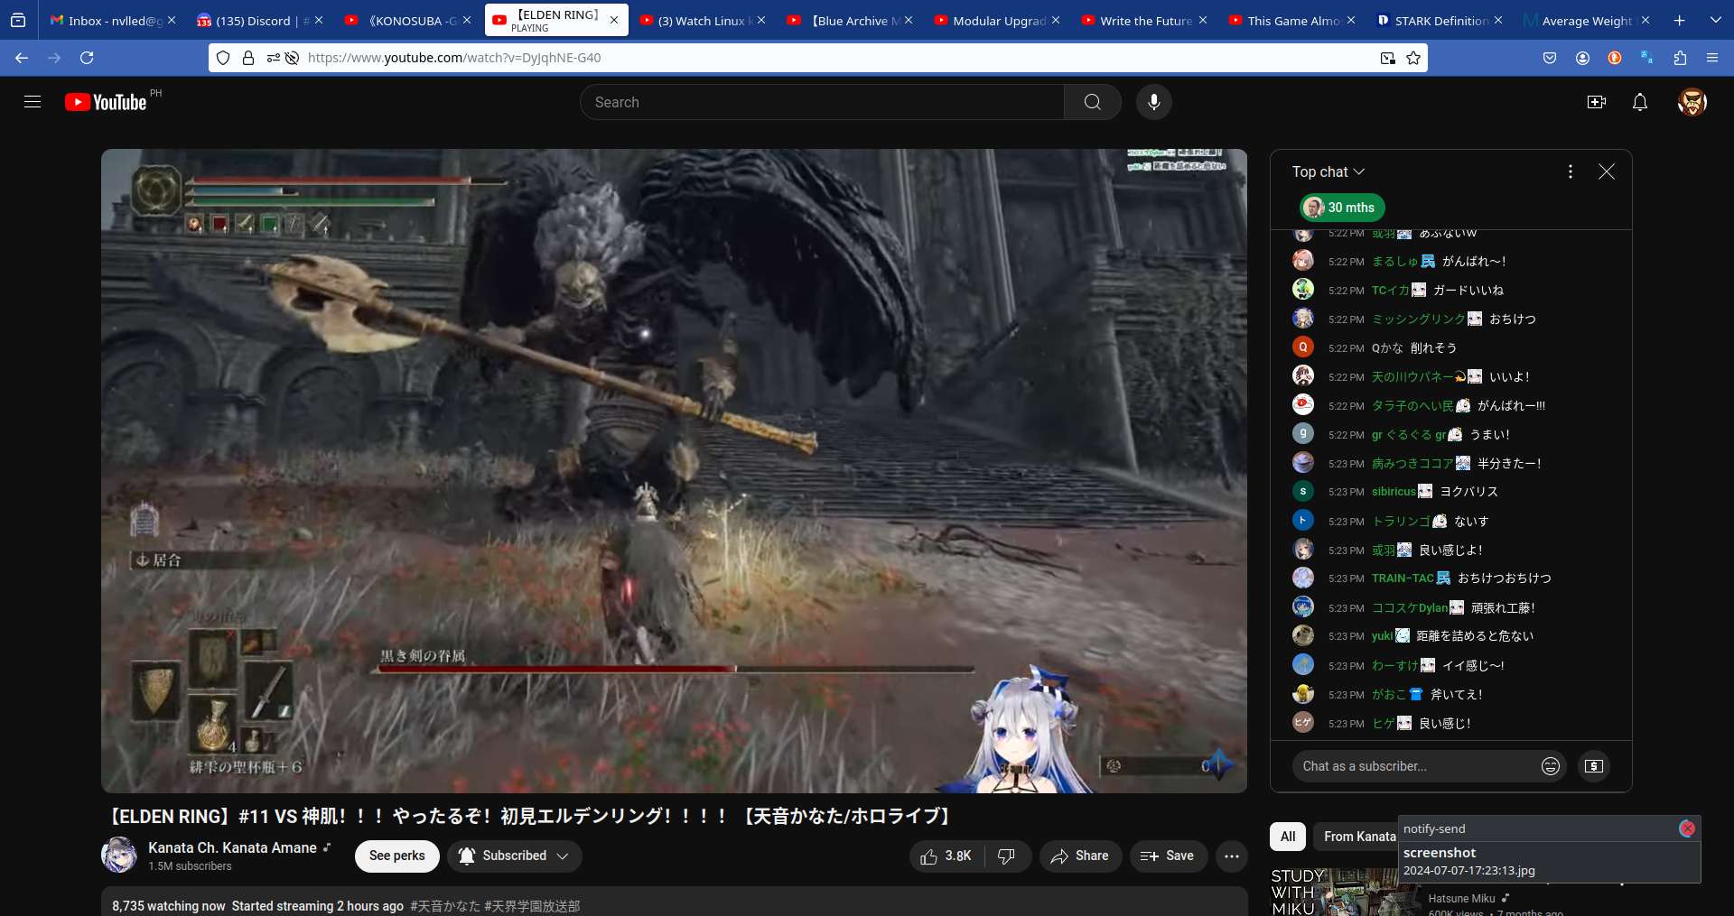The height and width of the screenshot is (916, 1734).
Task: Click the Chat as a subscriber field
Action: [1414, 766]
